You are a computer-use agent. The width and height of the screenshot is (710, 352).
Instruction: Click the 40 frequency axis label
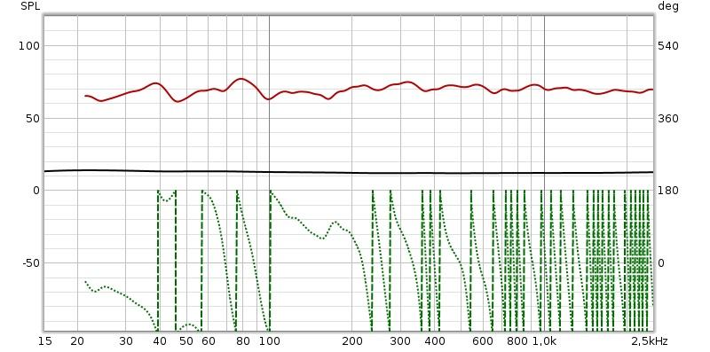160,340
